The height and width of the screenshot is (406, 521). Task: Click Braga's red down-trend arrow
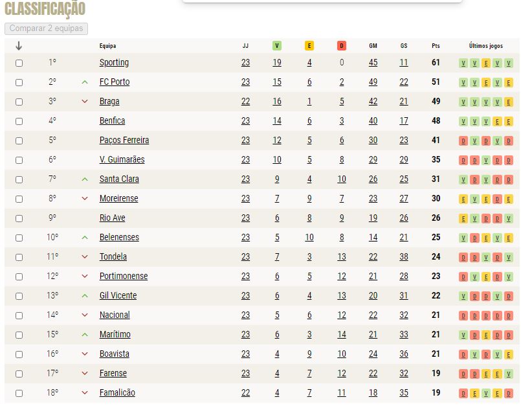(85, 102)
